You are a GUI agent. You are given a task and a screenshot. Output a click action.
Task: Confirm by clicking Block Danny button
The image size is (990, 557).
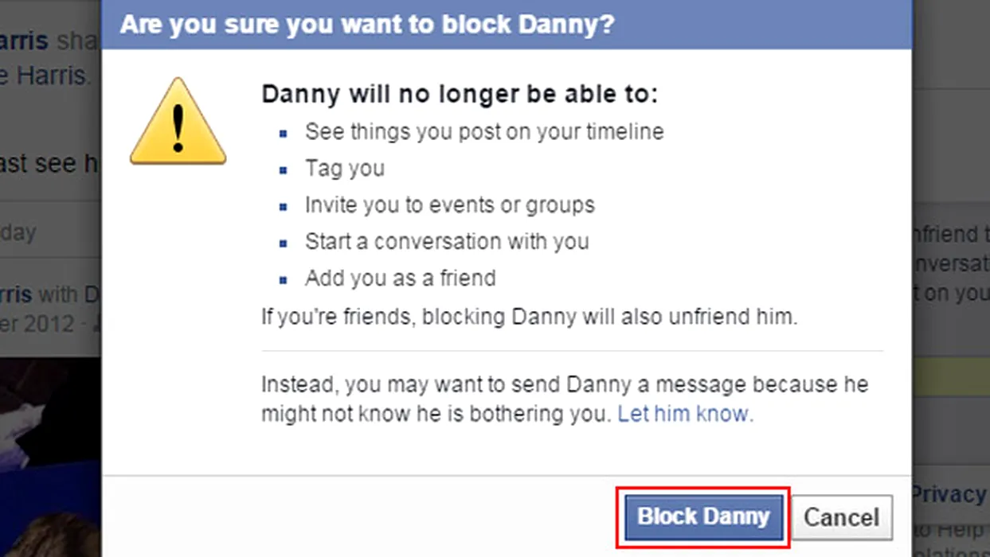click(x=703, y=517)
